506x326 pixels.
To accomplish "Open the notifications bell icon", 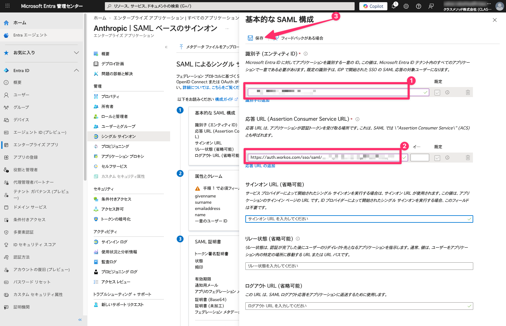I will [394, 6].
